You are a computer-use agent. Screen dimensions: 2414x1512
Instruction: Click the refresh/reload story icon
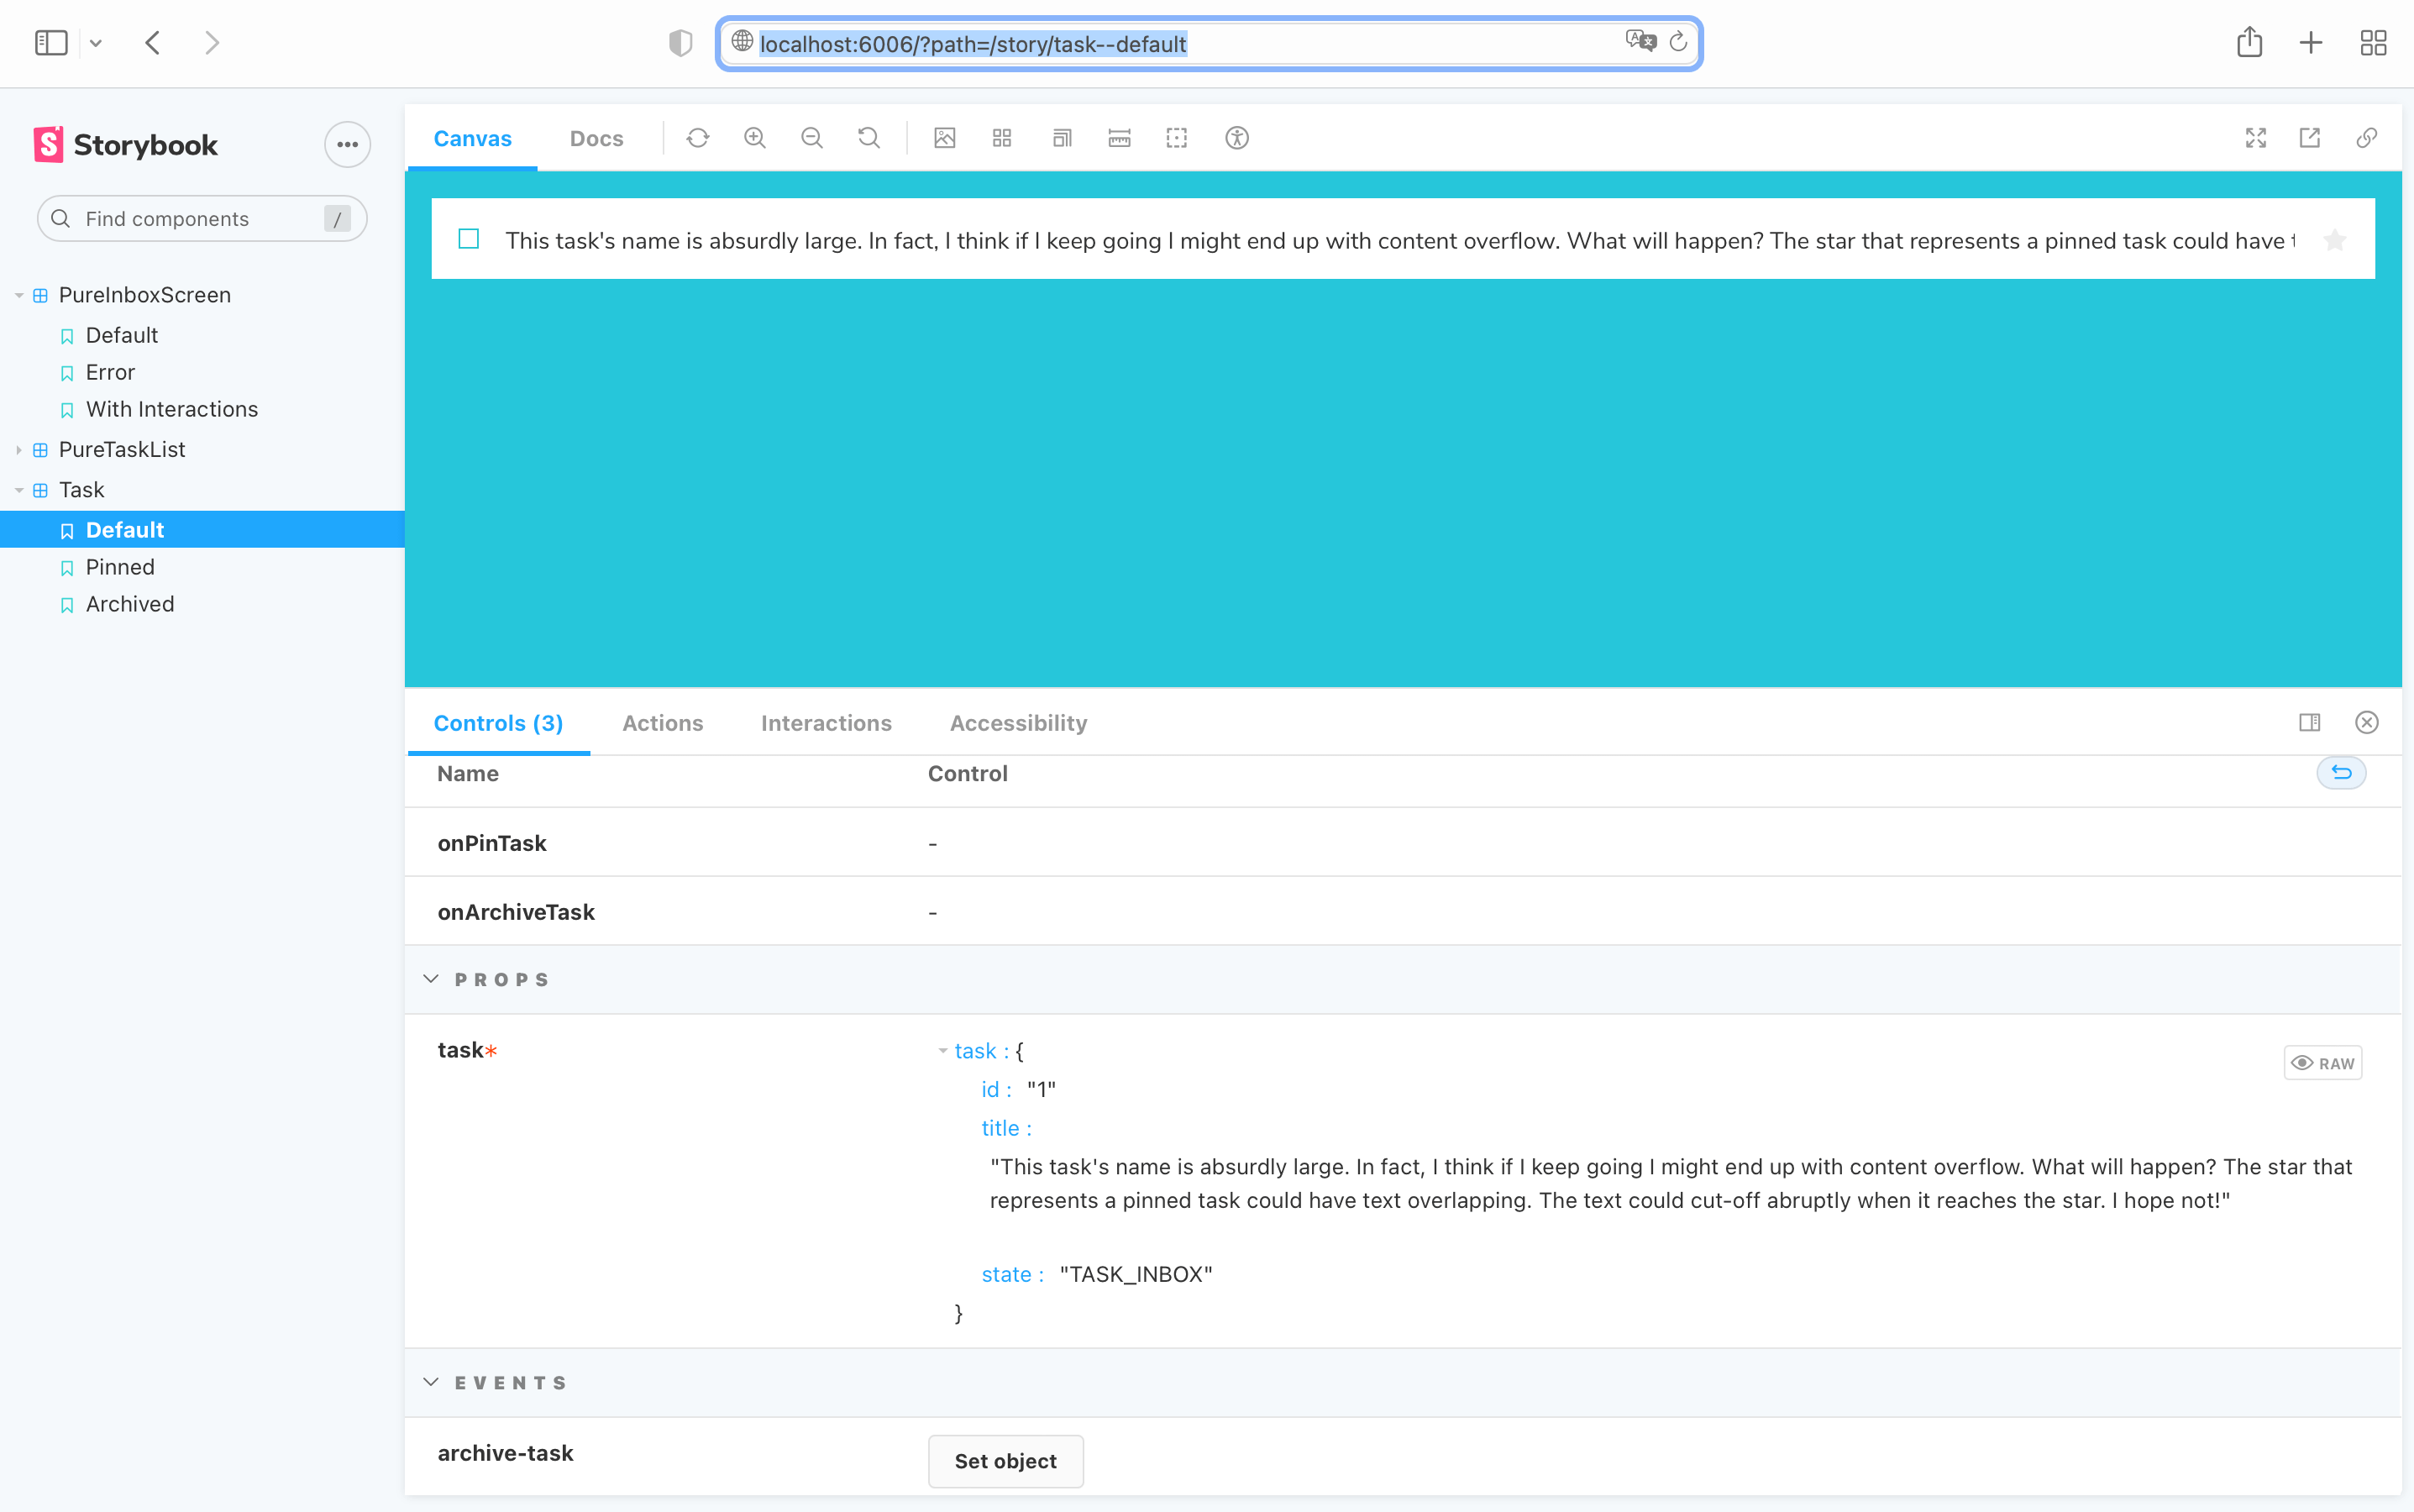699,138
